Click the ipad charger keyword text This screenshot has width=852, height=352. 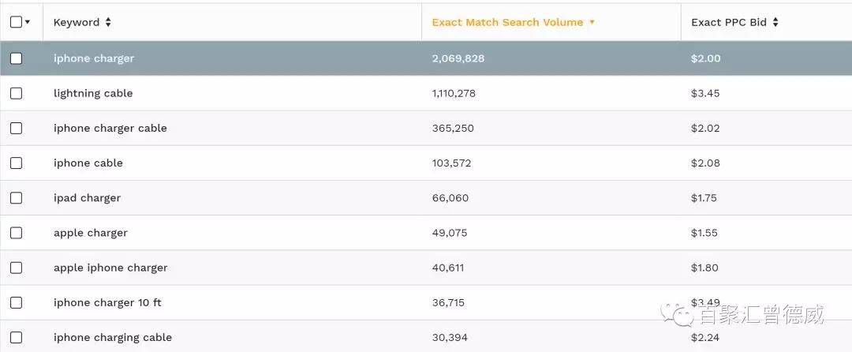[87, 198]
